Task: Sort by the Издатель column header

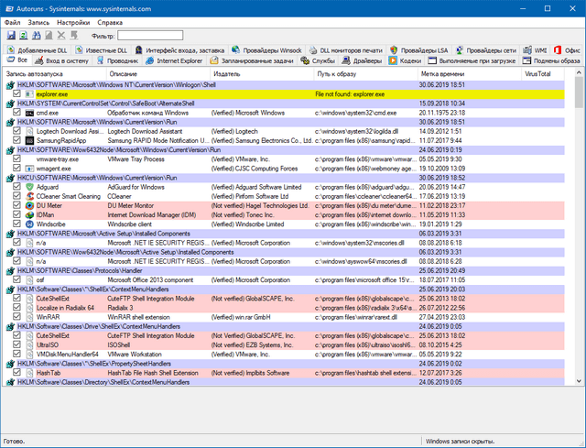Action: tap(227, 73)
